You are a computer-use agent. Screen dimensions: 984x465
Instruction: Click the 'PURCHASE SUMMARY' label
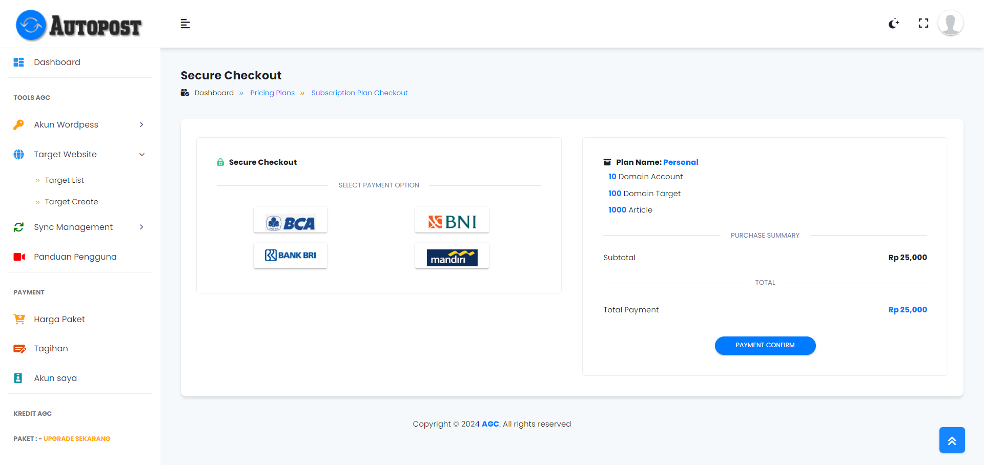coord(765,236)
